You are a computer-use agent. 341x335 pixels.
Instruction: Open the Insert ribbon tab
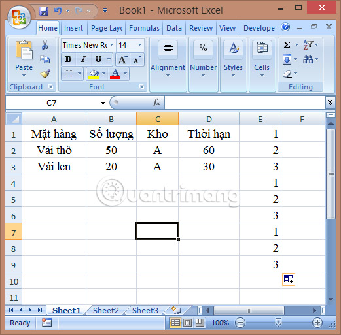tap(73, 28)
